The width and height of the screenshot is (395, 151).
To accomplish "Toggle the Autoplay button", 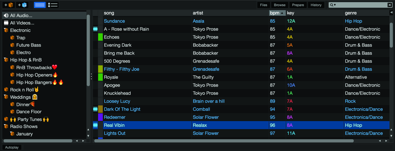I will click(12, 147).
